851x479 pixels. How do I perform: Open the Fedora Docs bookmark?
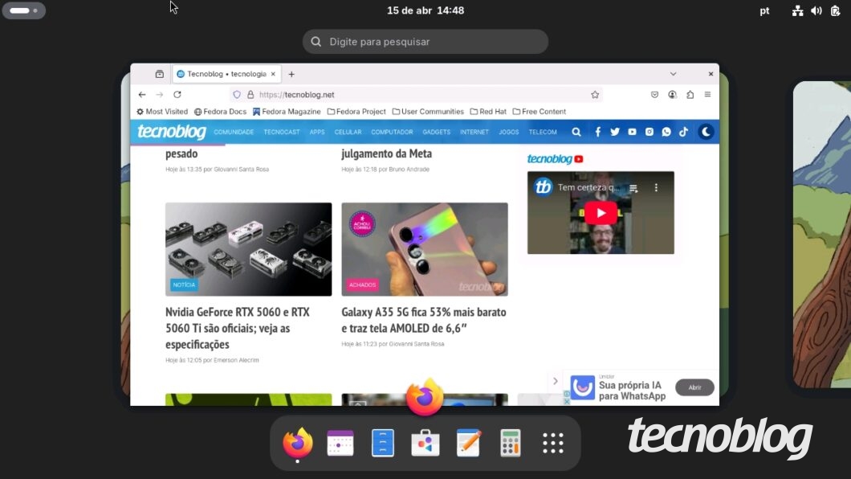coord(220,112)
